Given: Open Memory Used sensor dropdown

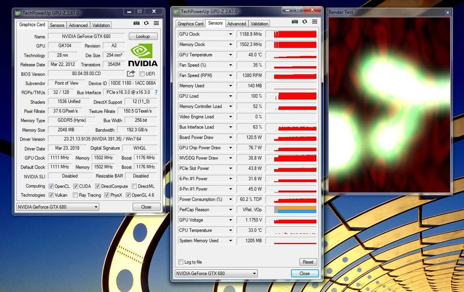Looking at the screenshot, I should (231, 86).
